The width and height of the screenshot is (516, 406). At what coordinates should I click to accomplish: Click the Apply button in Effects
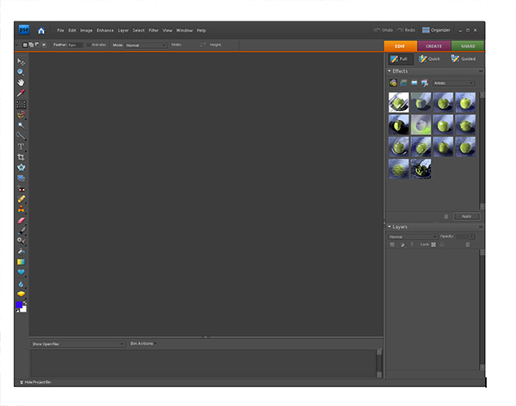coord(467,216)
